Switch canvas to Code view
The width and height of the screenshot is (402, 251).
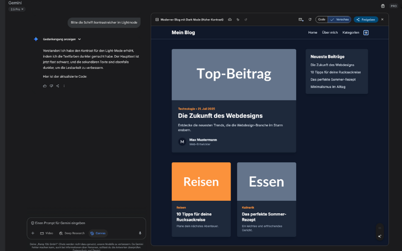click(x=322, y=19)
